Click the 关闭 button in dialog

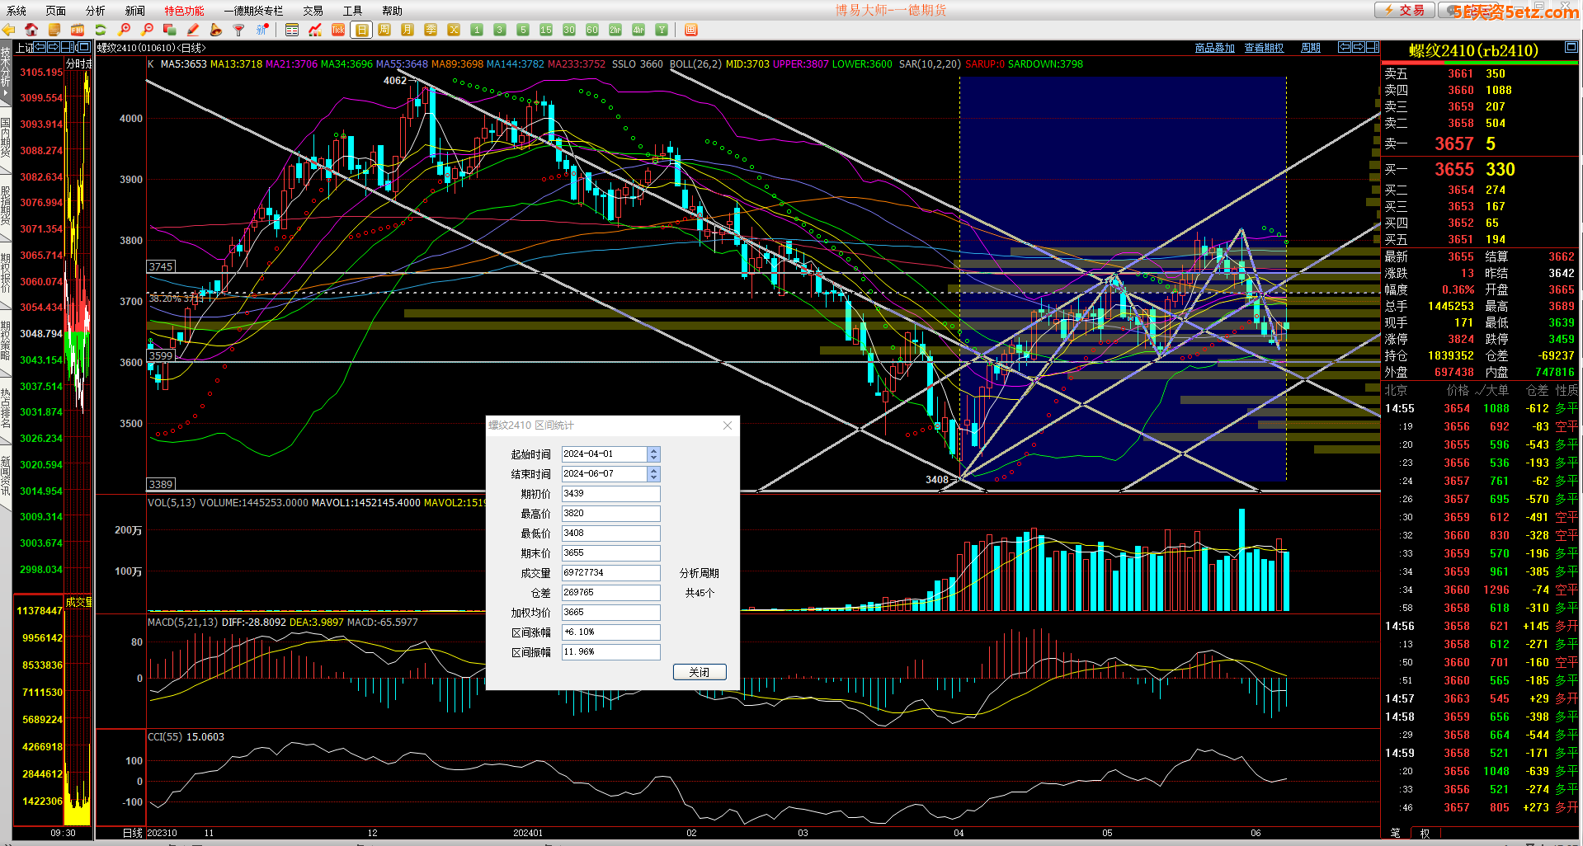(699, 672)
